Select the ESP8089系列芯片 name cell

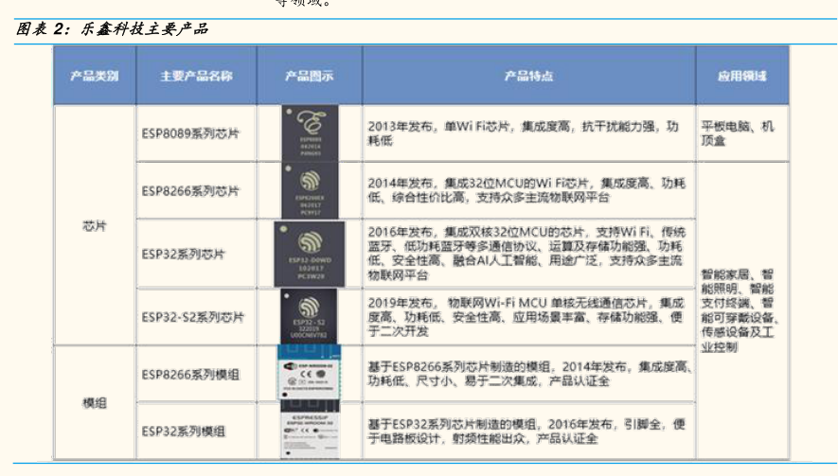[191, 133]
